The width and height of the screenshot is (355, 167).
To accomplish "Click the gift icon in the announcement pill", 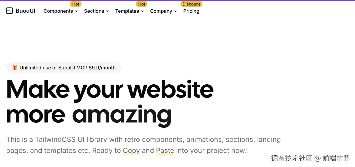I will pos(15,68).
